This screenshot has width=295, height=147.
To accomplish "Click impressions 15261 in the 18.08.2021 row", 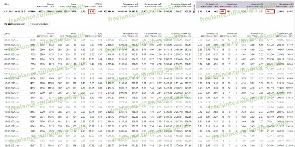I will (x=32, y=122).
